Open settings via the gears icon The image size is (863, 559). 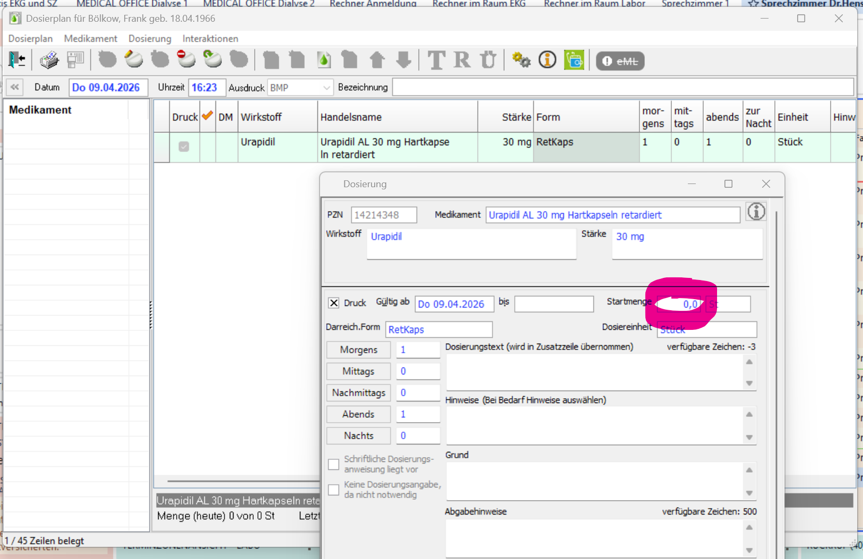point(521,60)
